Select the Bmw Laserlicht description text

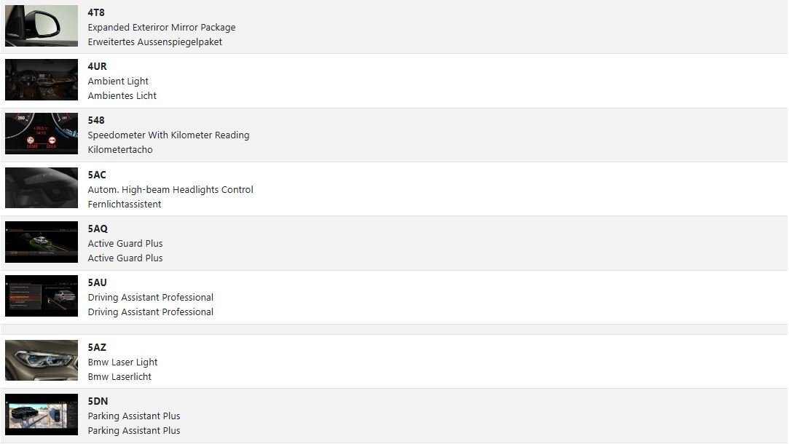(x=119, y=376)
